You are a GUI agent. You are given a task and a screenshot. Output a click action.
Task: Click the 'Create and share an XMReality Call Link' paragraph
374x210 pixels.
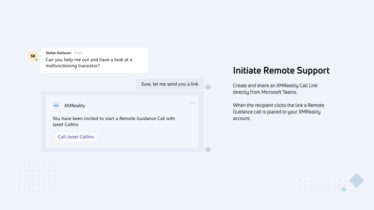point(275,89)
